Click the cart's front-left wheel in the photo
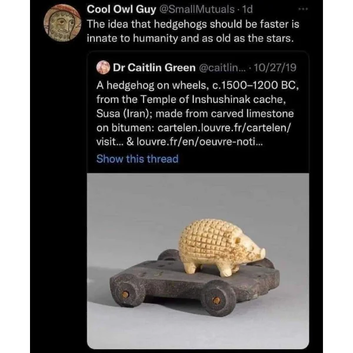 click(126, 292)
